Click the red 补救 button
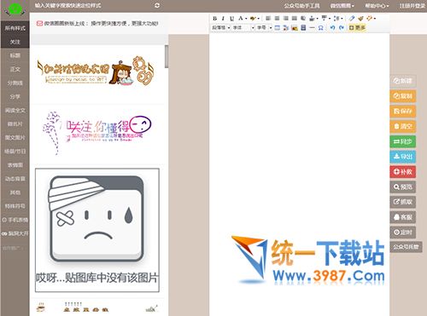This screenshot has width=427, height=316. 403,172
